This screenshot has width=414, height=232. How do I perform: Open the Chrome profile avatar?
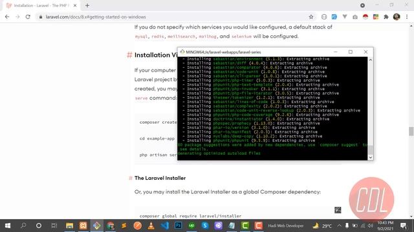click(x=397, y=17)
